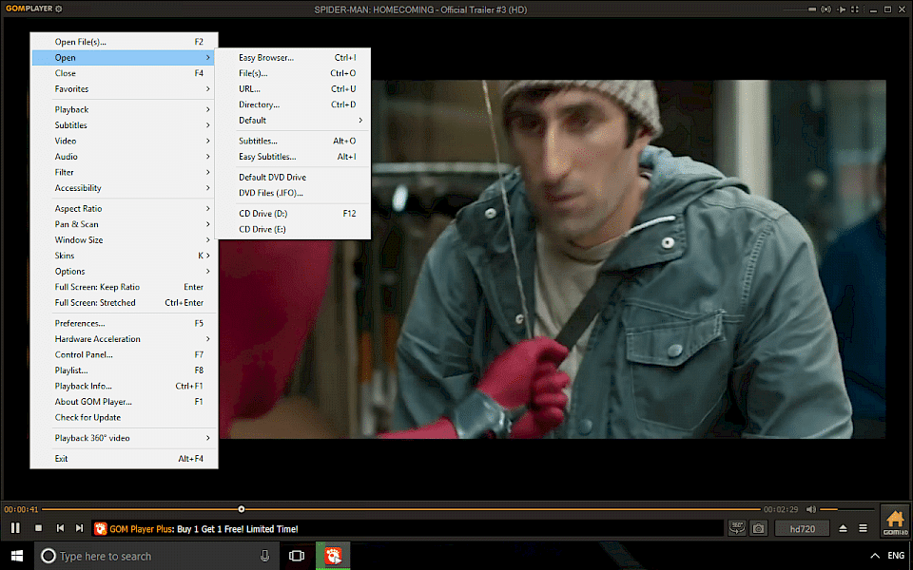Expand the Accessibility submenu
The height and width of the screenshot is (570, 913).
pos(124,188)
